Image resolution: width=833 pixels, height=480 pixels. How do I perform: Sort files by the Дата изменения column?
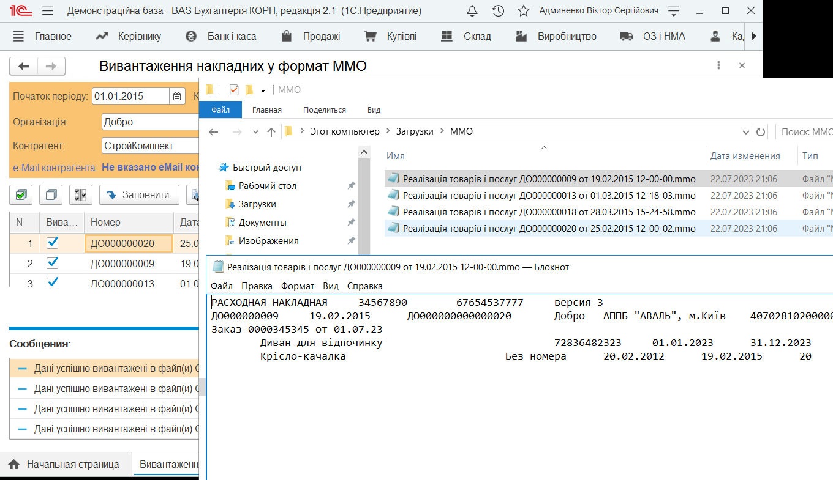(745, 156)
